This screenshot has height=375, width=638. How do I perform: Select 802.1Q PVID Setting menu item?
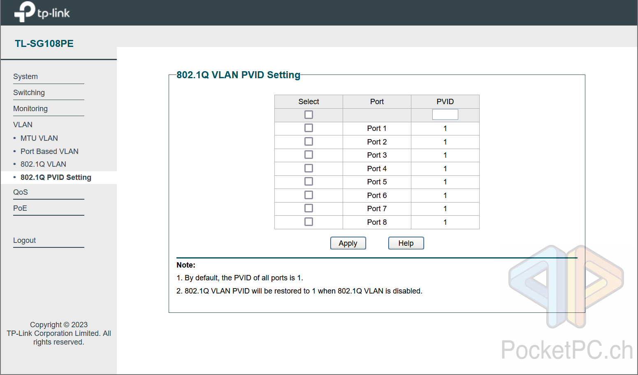[56, 177]
